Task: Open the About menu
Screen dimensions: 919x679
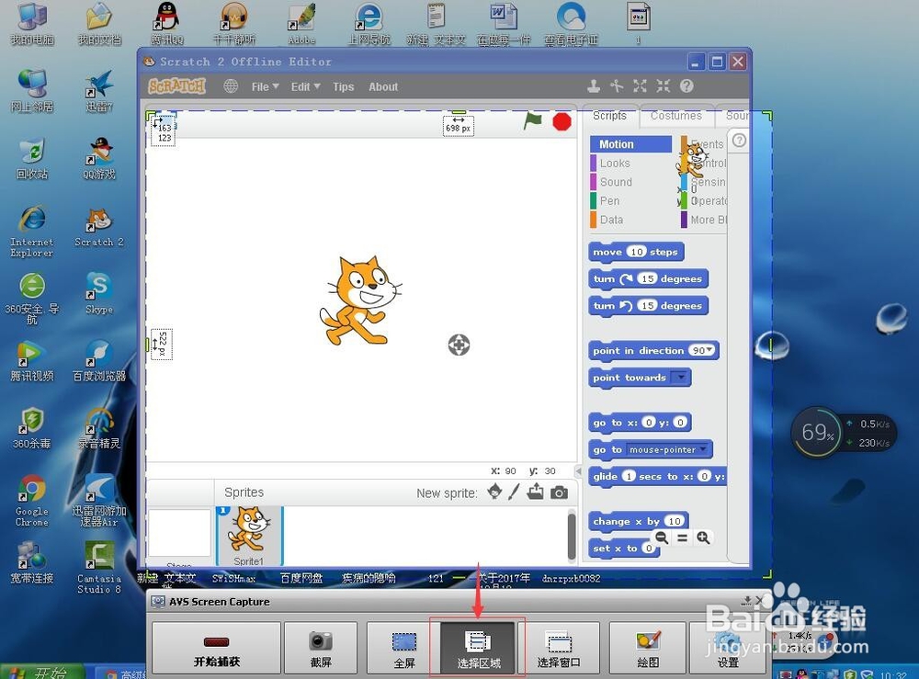Action: (x=383, y=86)
